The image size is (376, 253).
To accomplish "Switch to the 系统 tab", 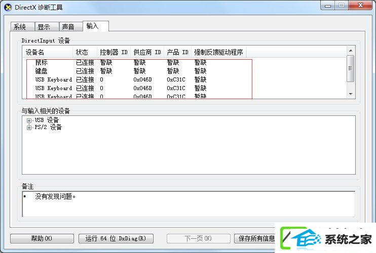I will (x=22, y=27).
